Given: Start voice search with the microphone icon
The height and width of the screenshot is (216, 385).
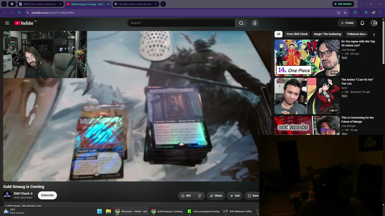Looking at the screenshot, I should (x=255, y=23).
